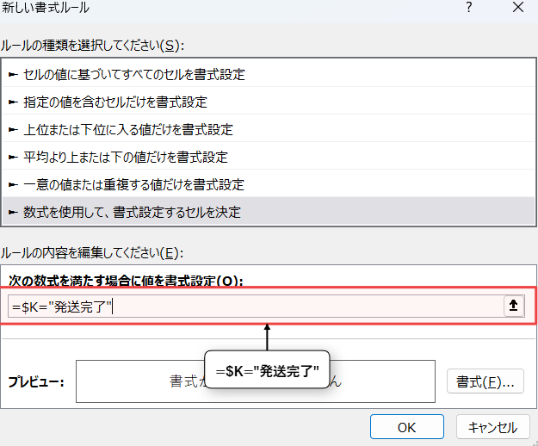Choose 上位または下位に入る値だけを書式設定
Screen dimensions: 538x446
pyautogui.click(x=127, y=129)
